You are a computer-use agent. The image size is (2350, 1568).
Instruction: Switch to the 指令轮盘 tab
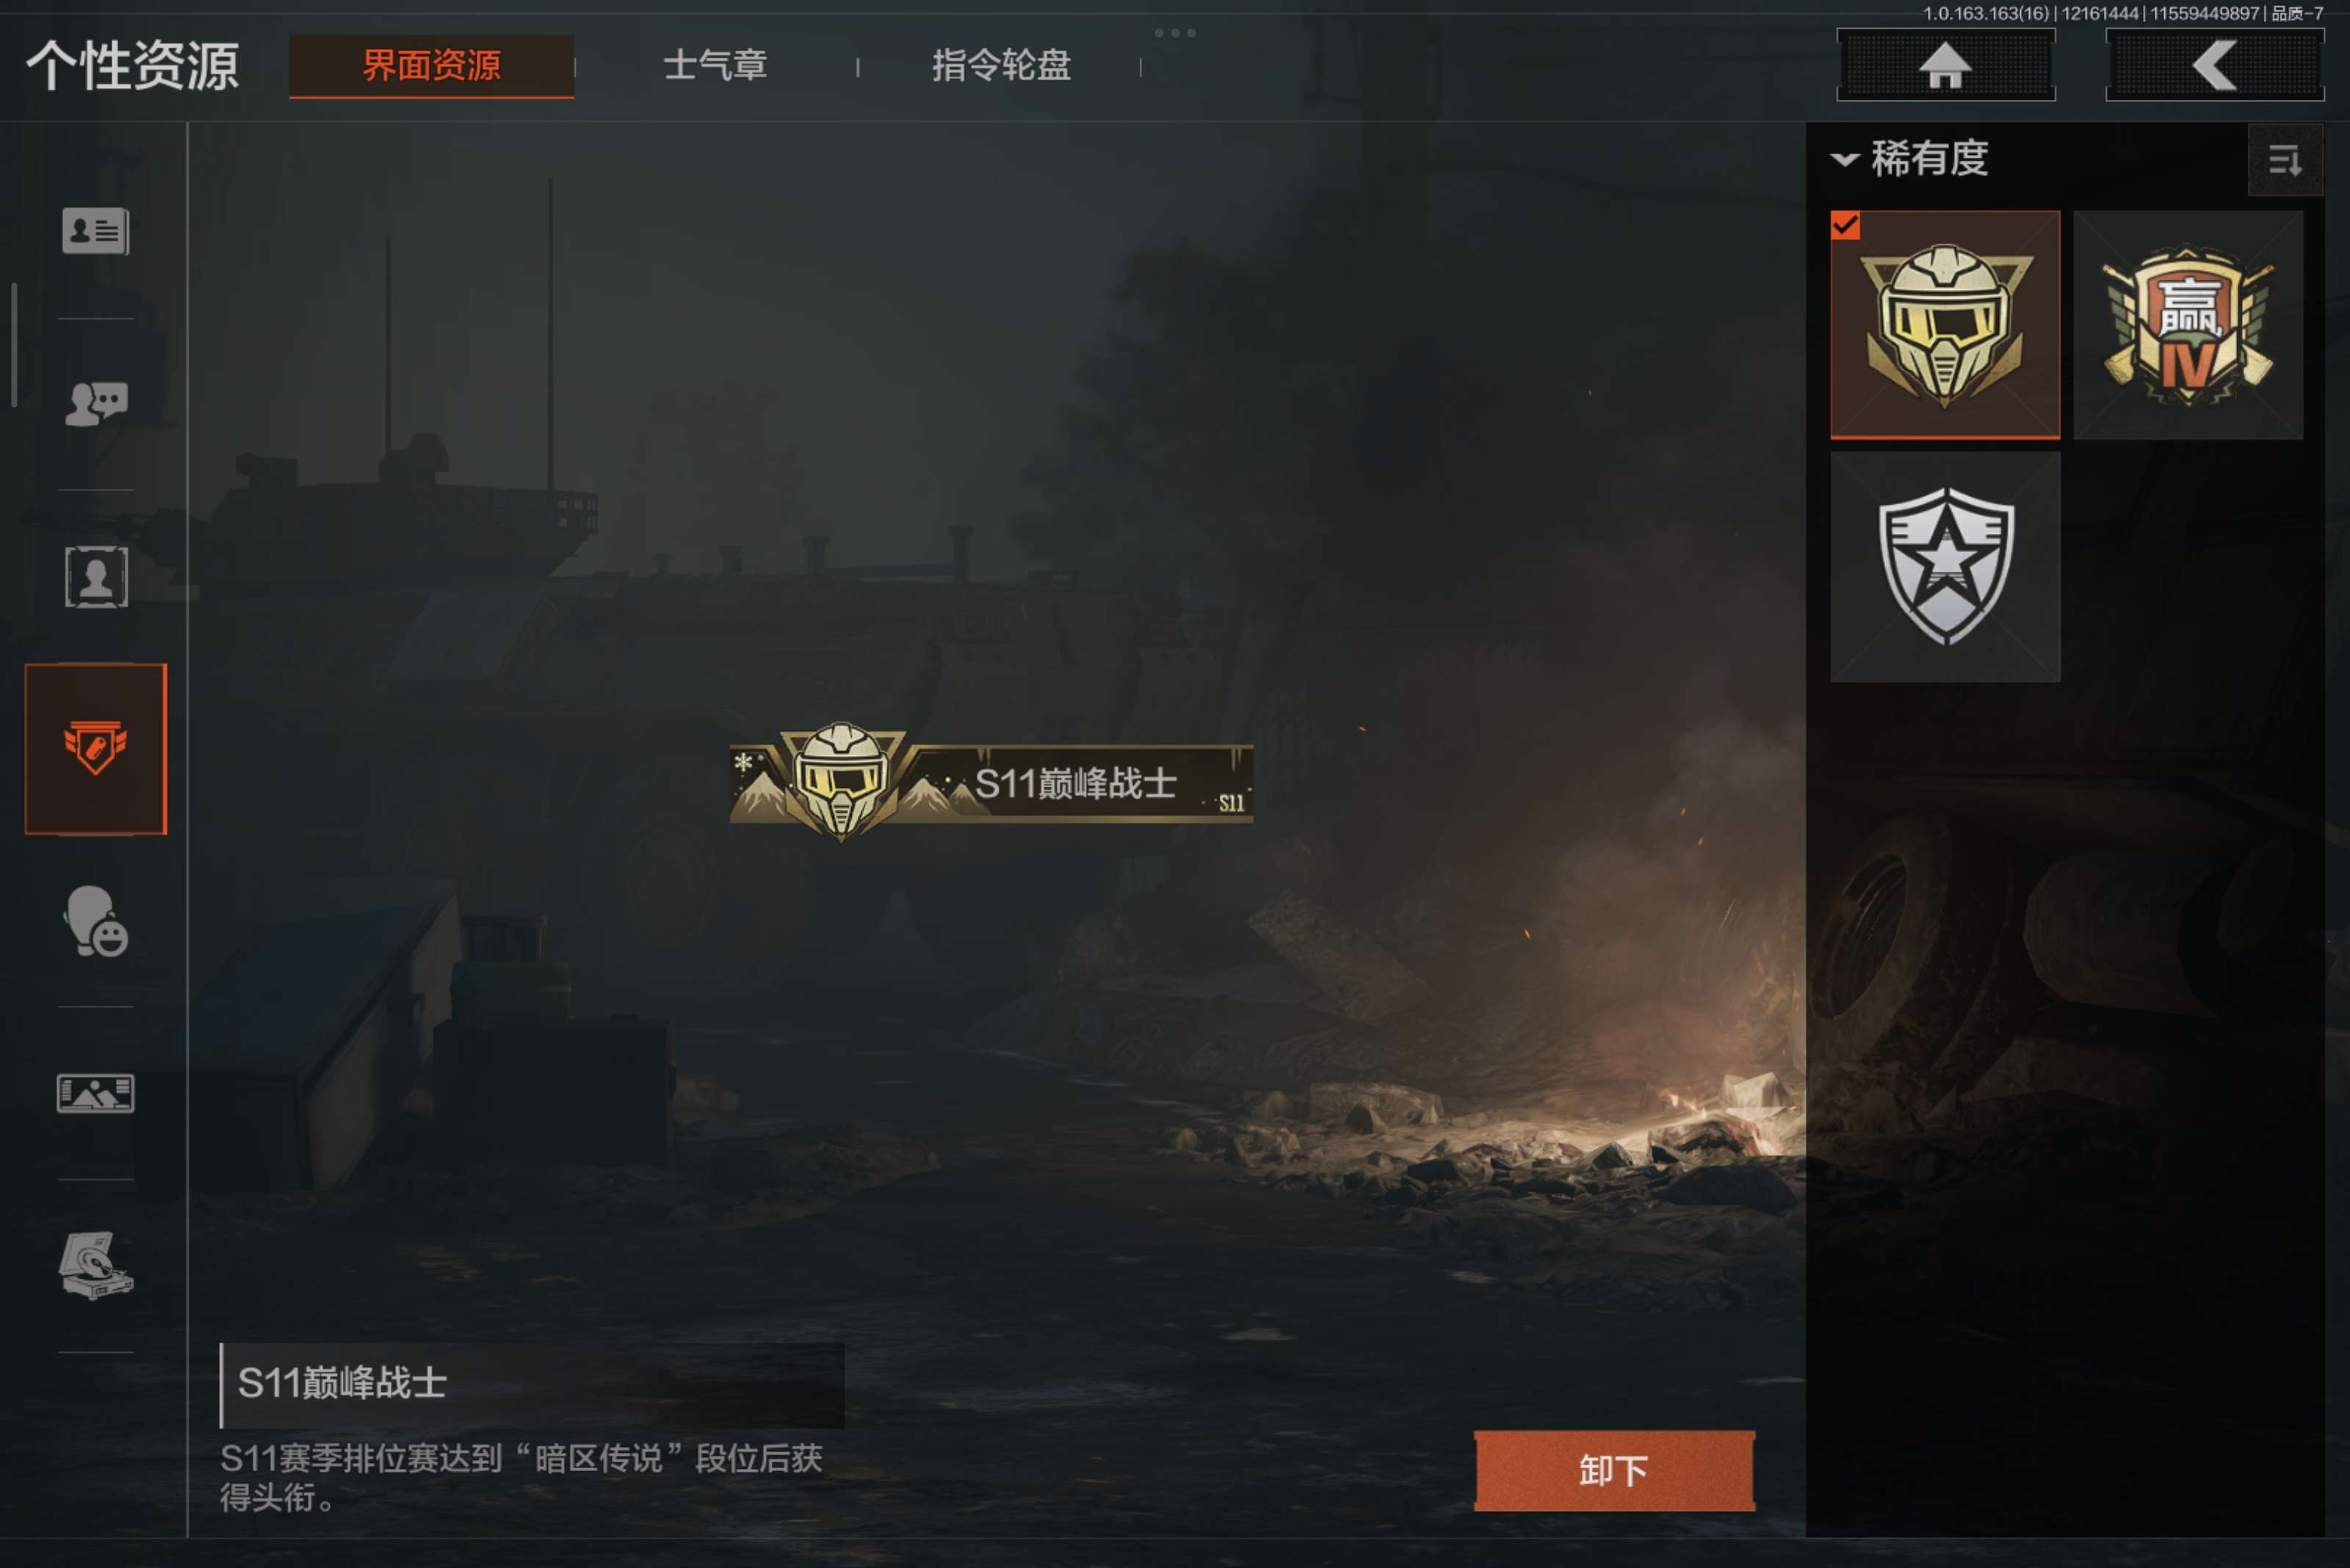[1002, 66]
